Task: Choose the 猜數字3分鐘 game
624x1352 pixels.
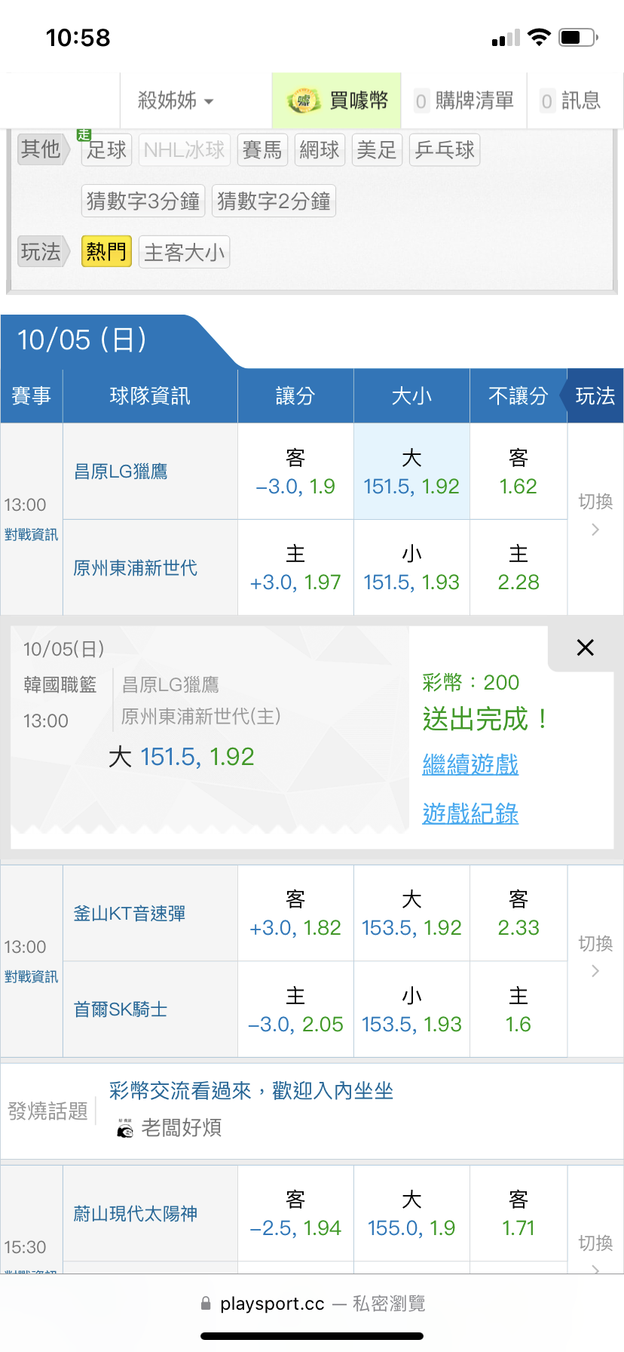Action: [143, 201]
